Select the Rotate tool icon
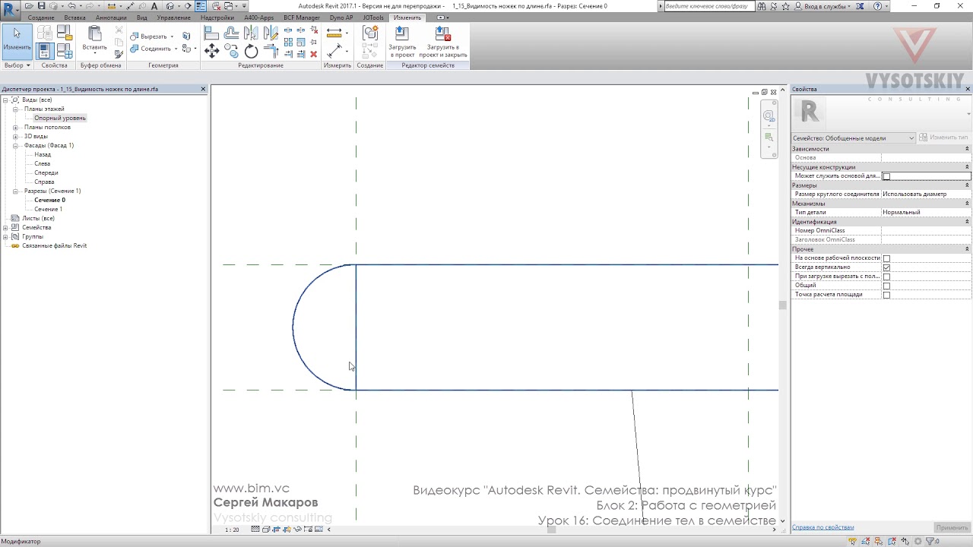This screenshot has width=973, height=547. [x=251, y=52]
